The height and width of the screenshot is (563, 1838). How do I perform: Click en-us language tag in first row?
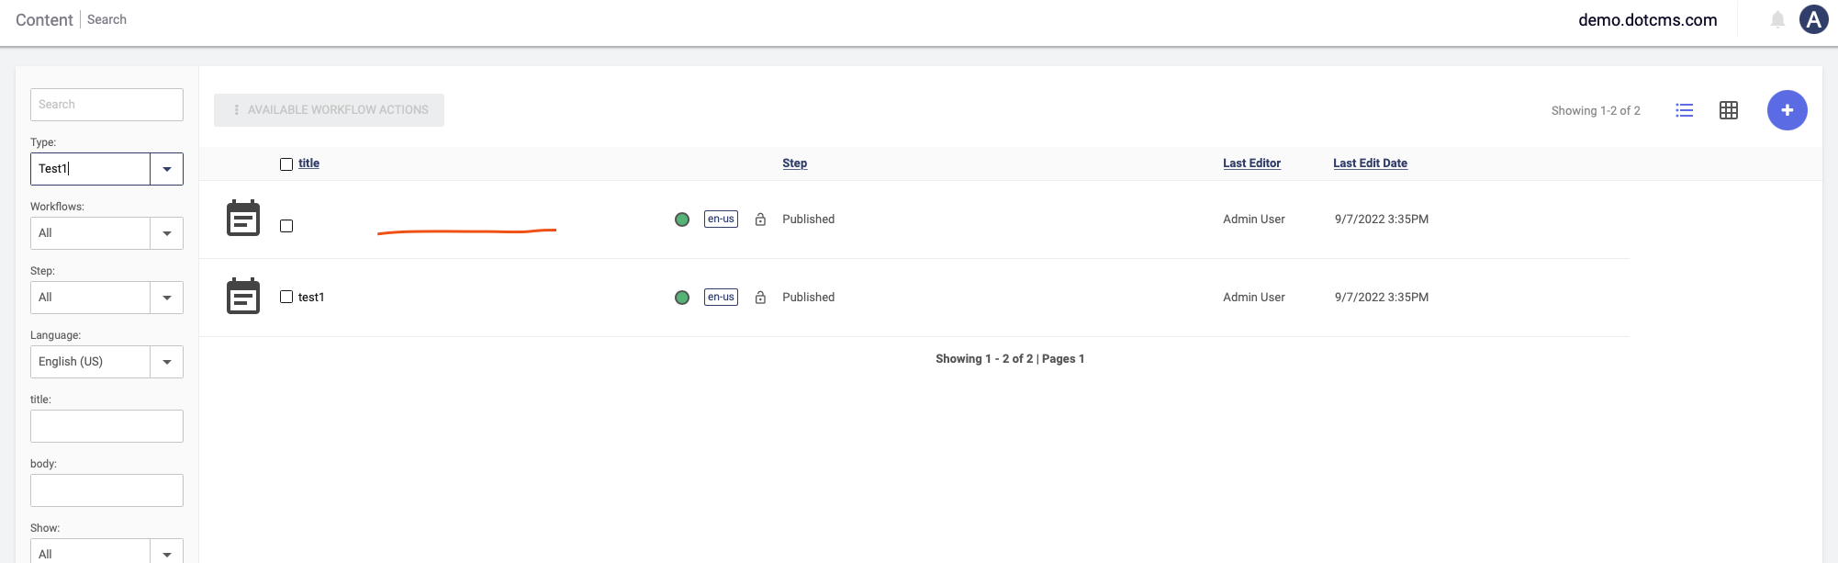pyautogui.click(x=721, y=219)
